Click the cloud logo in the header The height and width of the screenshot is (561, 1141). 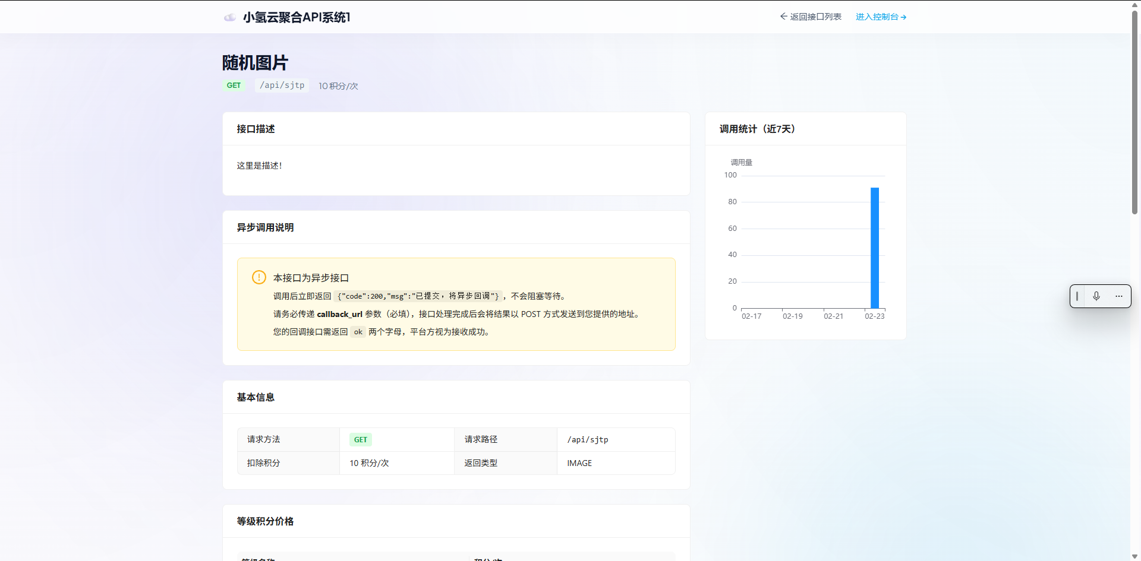(x=230, y=17)
